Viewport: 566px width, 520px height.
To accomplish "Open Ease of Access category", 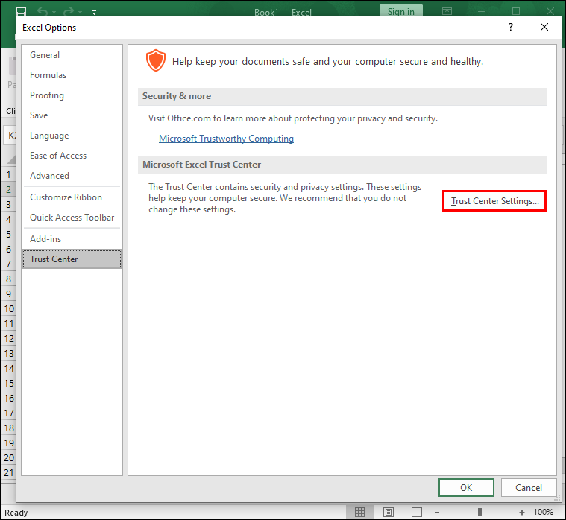I will click(72, 156).
